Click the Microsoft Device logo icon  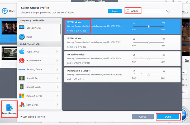click(22, 96)
